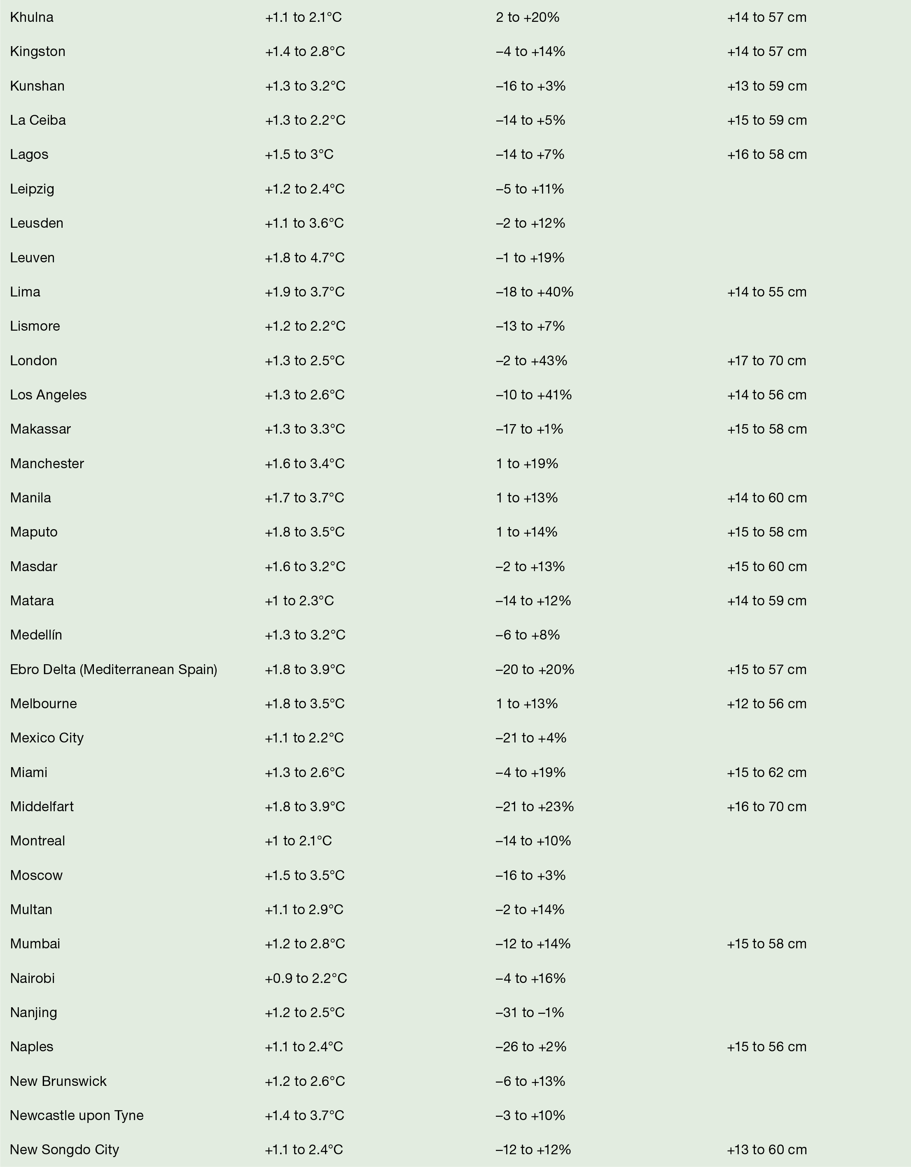Click the Moscow temperature +1.5 to 3.5°C

pyautogui.click(x=304, y=875)
